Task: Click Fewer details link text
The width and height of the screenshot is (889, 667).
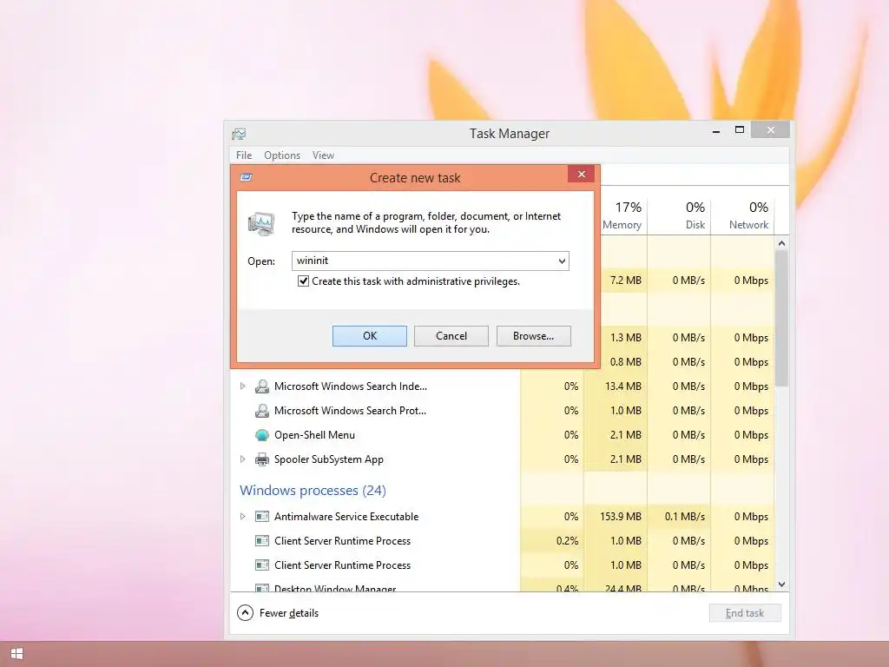Action: (x=289, y=613)
